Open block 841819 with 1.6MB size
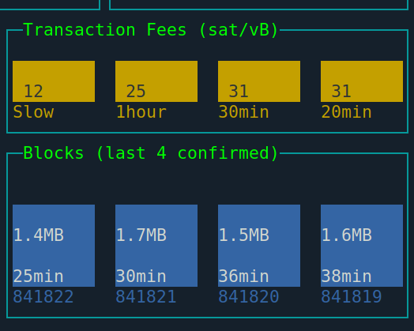The image size is (414, 331). tap(362, 246)
